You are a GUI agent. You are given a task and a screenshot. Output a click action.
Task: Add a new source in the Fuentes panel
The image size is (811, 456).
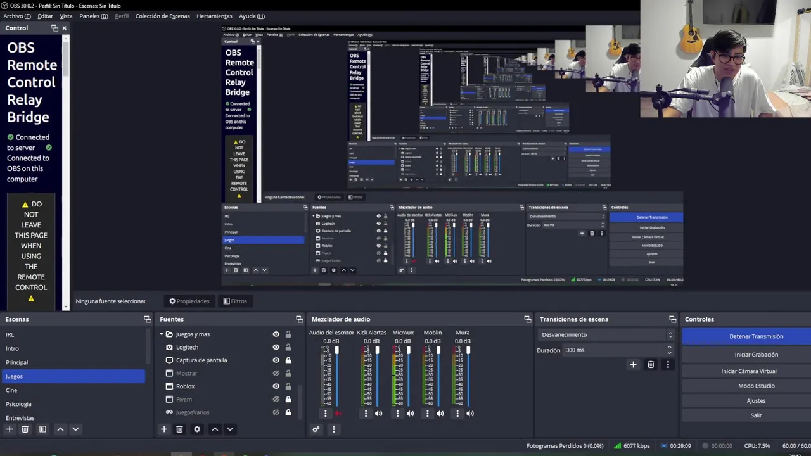click(x=164, y=429)
